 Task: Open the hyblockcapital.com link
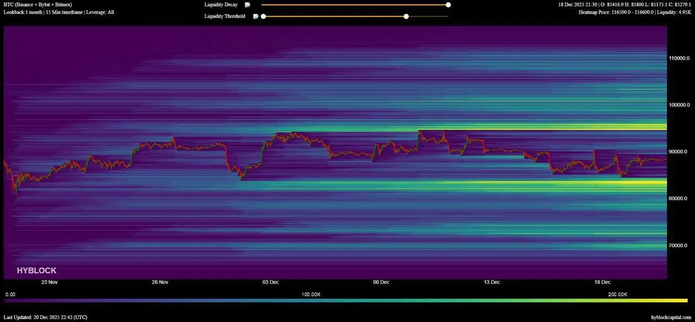coord(671,318)
